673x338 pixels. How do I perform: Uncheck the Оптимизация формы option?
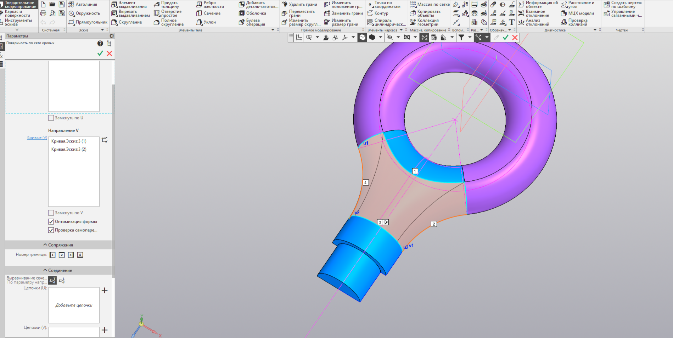click(x=51, y=221)
